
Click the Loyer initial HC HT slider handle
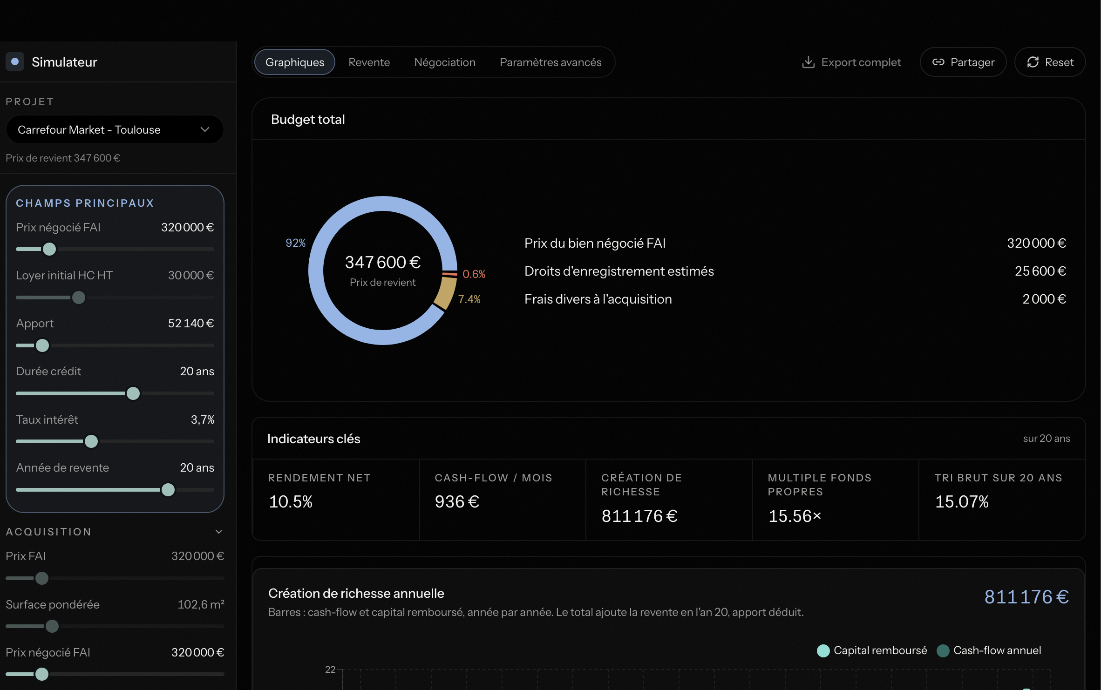79,298
